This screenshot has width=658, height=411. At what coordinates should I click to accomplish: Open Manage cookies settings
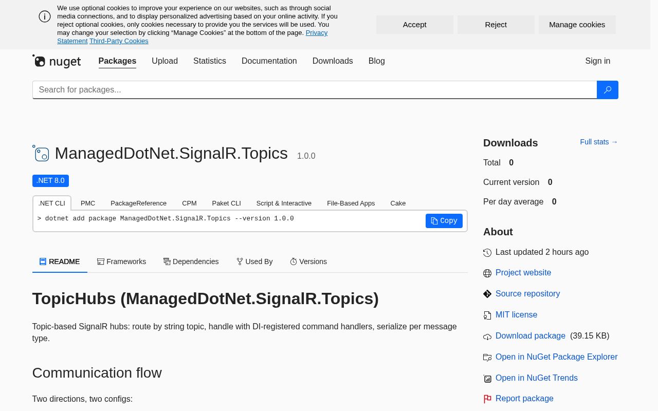click(577, 25)
